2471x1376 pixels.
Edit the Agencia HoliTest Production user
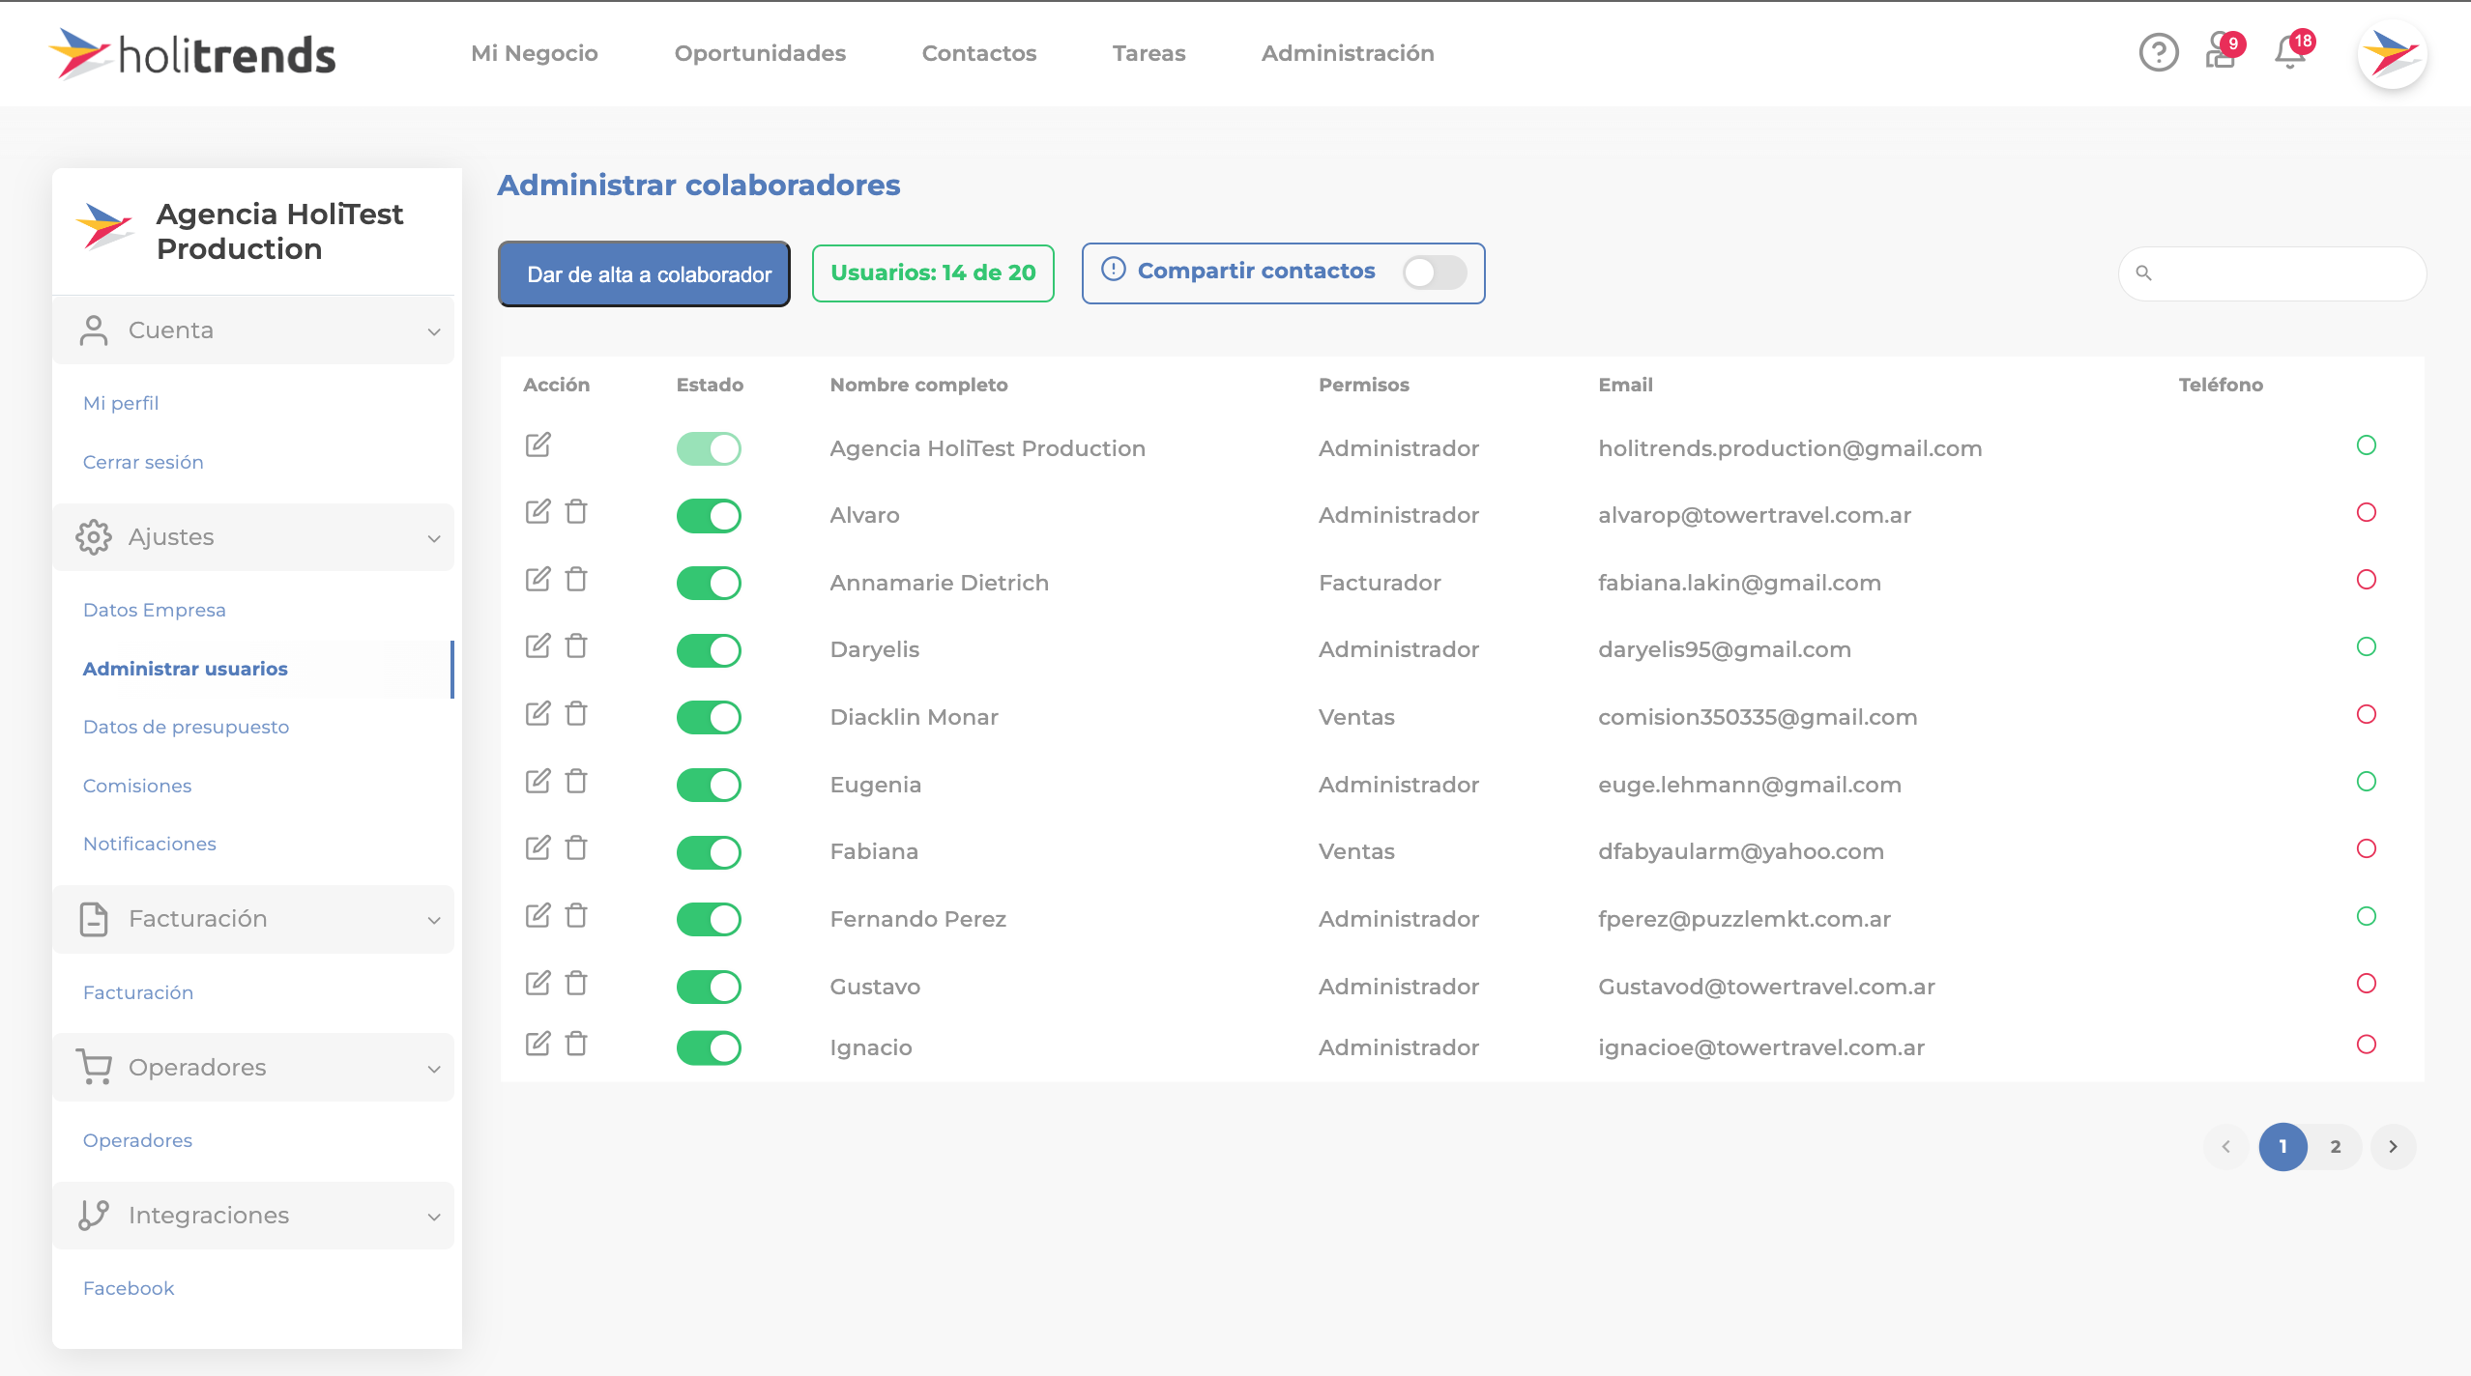[538, 445]
